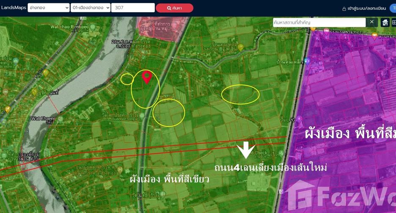Click the orange restaurant pin by อาหารตามสั่ง

313,28
